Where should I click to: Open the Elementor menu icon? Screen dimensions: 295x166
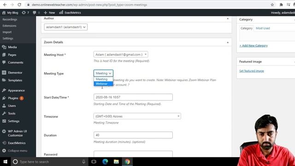(4, 72)
